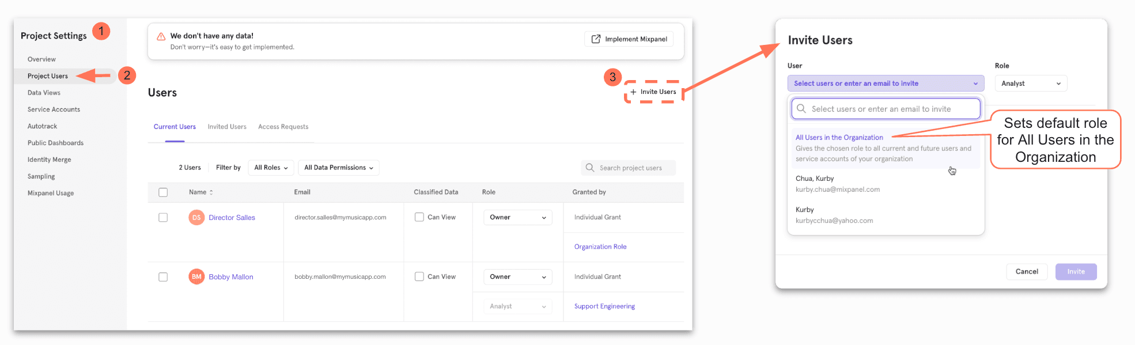This screenshot has height=345, width=1135.
Task: Click the Implement Mixpanel button
Action: (x=629, y=39)
